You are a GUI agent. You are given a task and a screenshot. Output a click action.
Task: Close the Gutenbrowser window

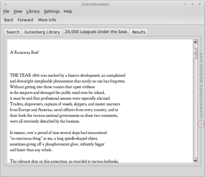199,4
